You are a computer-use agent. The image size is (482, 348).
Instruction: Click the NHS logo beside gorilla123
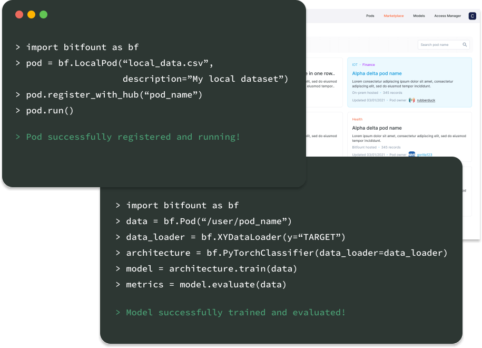coord(411,154)
